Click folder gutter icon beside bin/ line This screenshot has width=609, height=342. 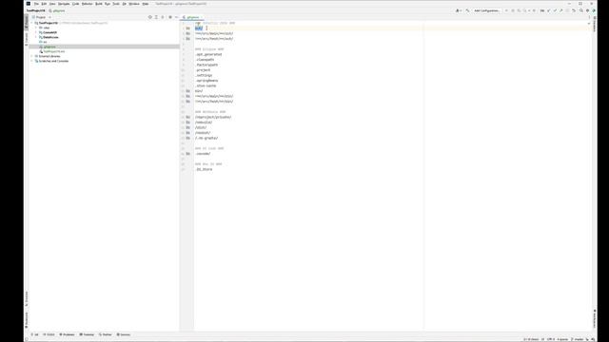click(188, 91)
